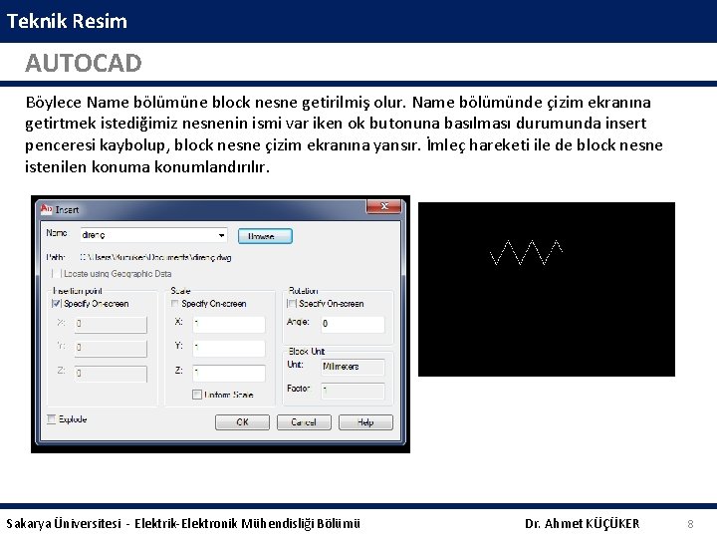Click the Insertion point Y field

point(111,348)
